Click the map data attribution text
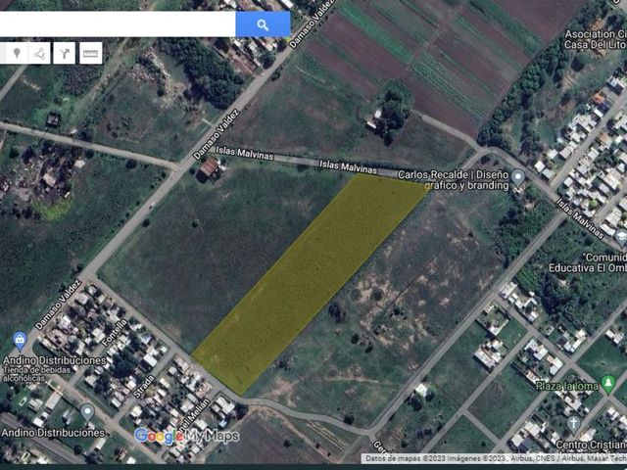The width and height of the screenshot is (627, 470). [494, 459]
